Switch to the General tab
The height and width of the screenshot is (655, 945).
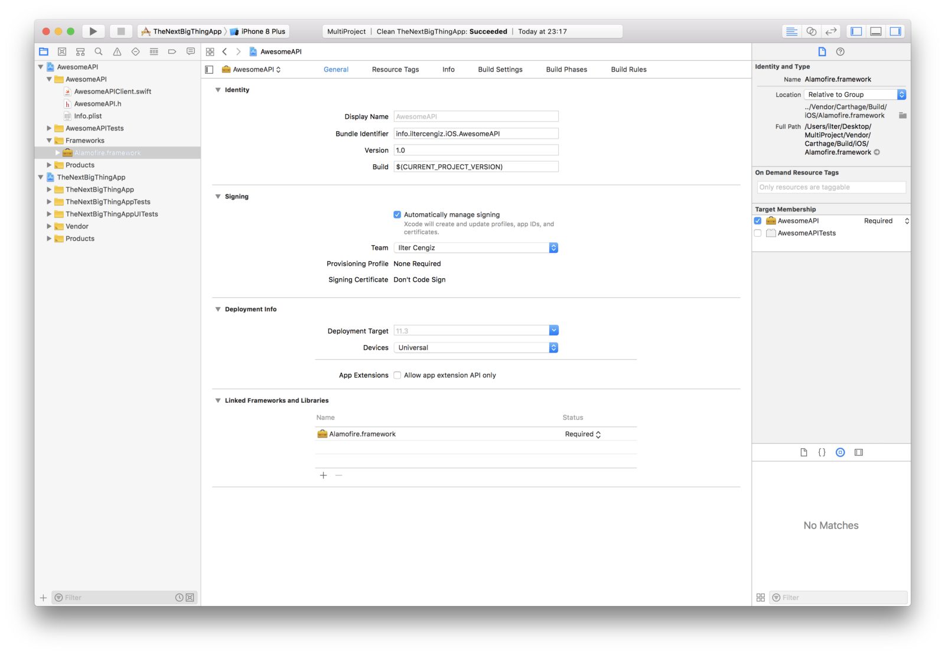click(x=336, y=70)
